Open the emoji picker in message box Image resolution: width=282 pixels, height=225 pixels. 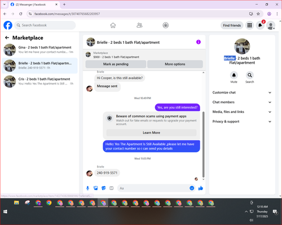tap(192, 188)
